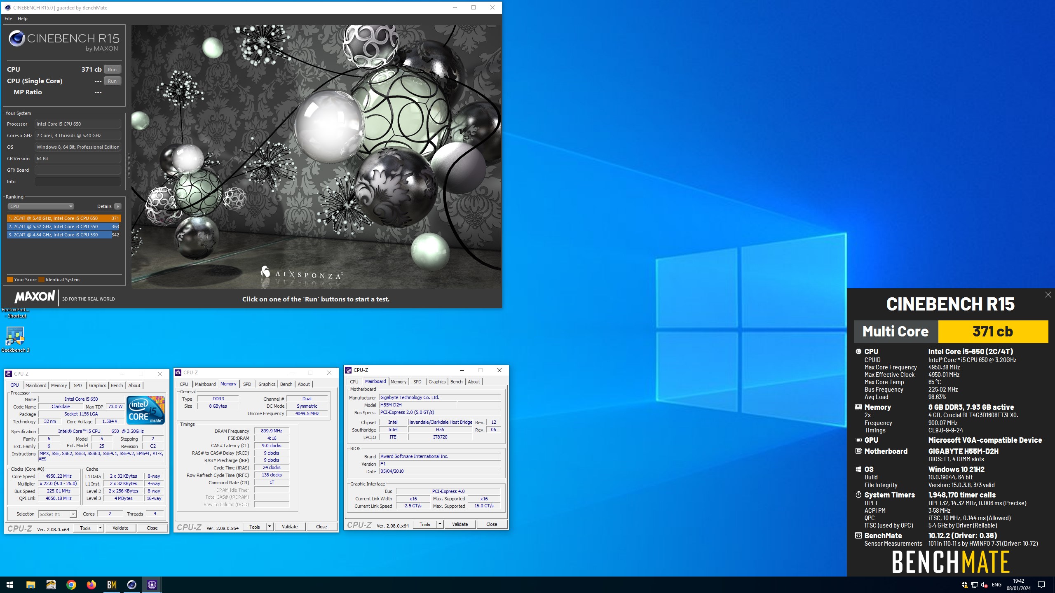This screenshot has height=593, width=1055.
Task: Select the FirefoxPortable Shortcut desktop icon
Action: 15,313
